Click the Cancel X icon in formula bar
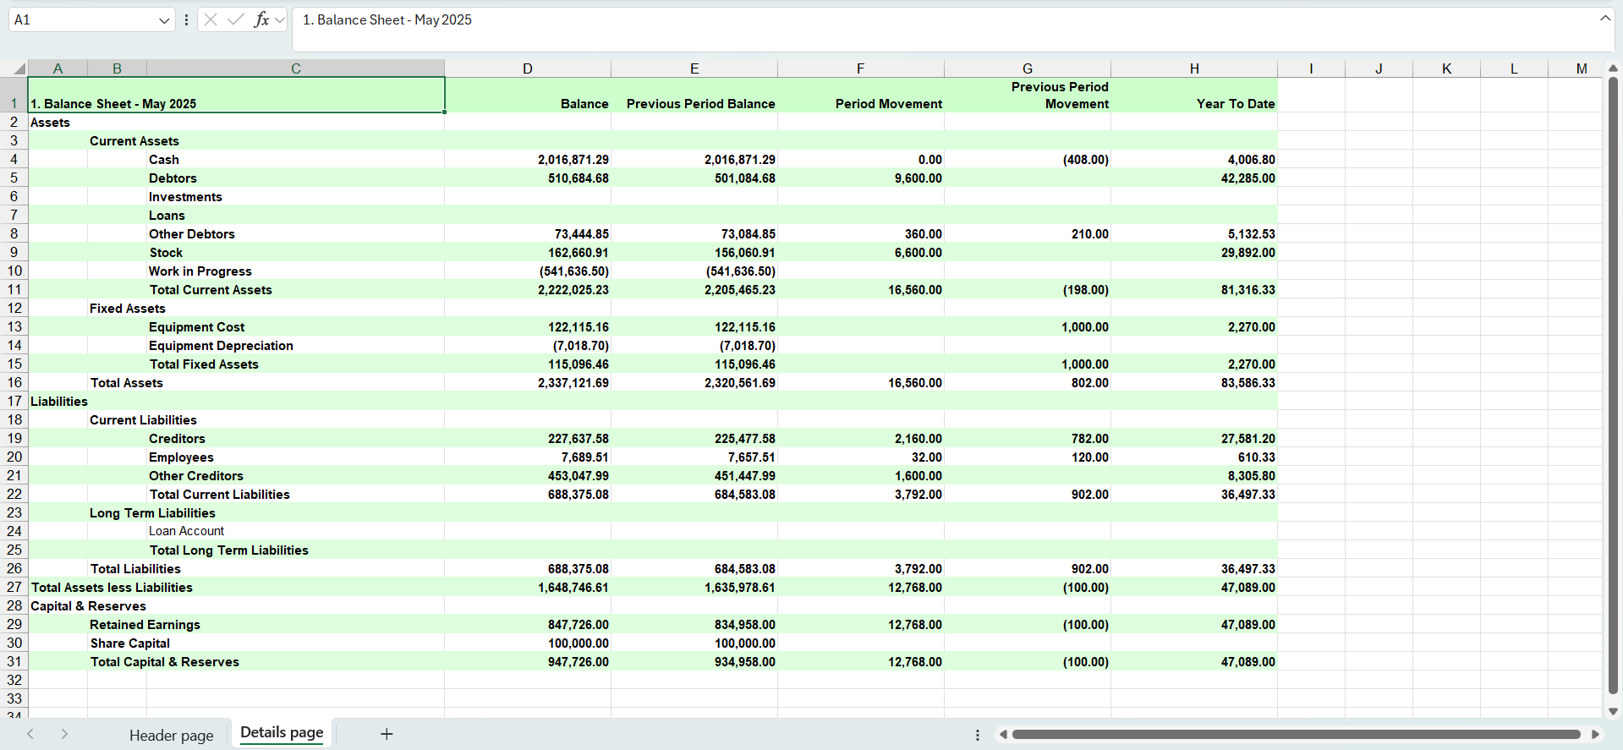The height and width of the screenshot is (750, 1623). [211, 19]
